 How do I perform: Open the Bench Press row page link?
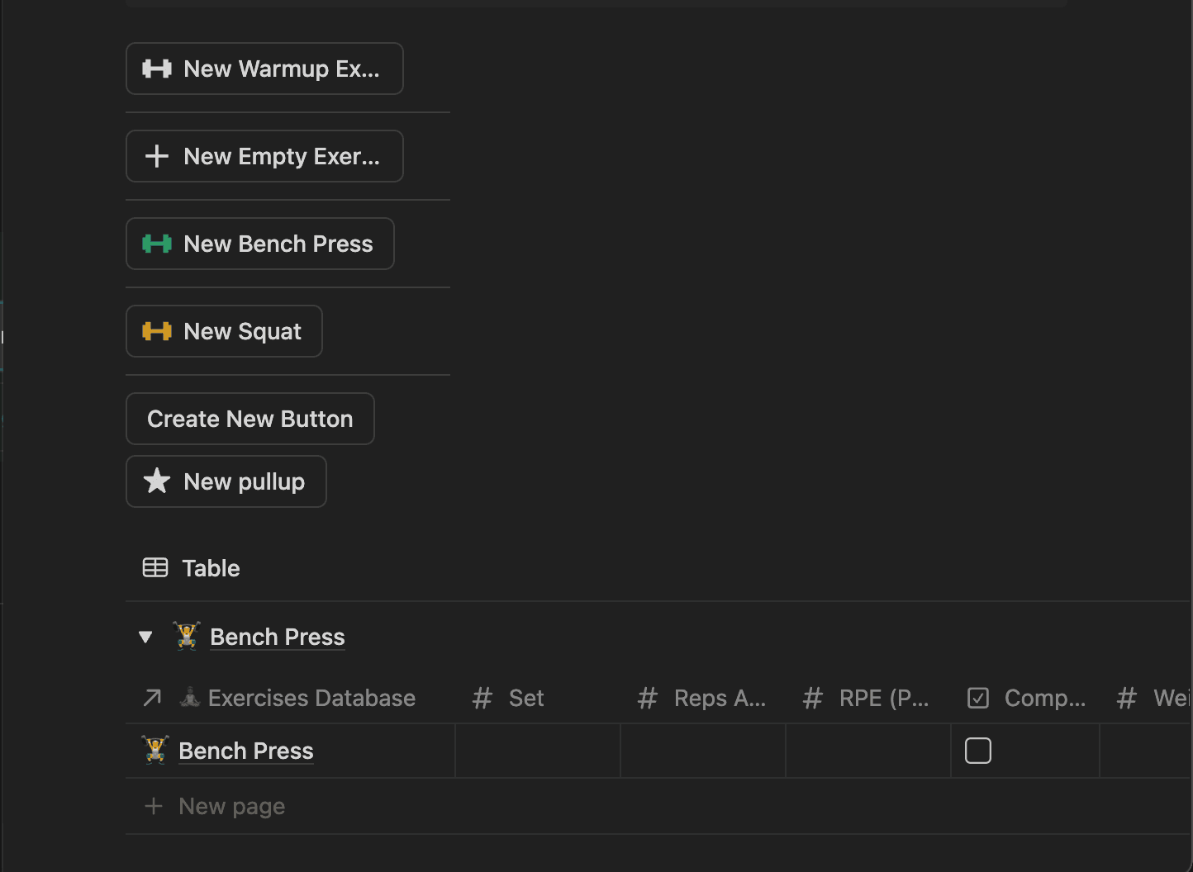point(246,751)
